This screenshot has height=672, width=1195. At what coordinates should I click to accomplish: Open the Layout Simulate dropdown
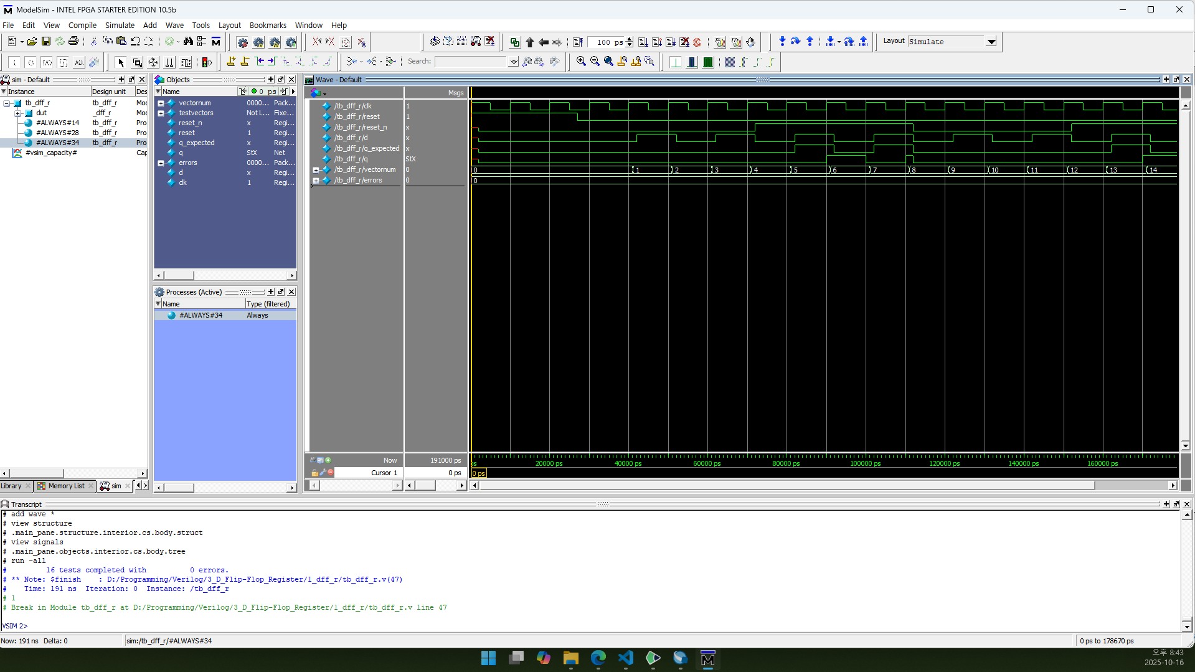click(x=991, y=42)
